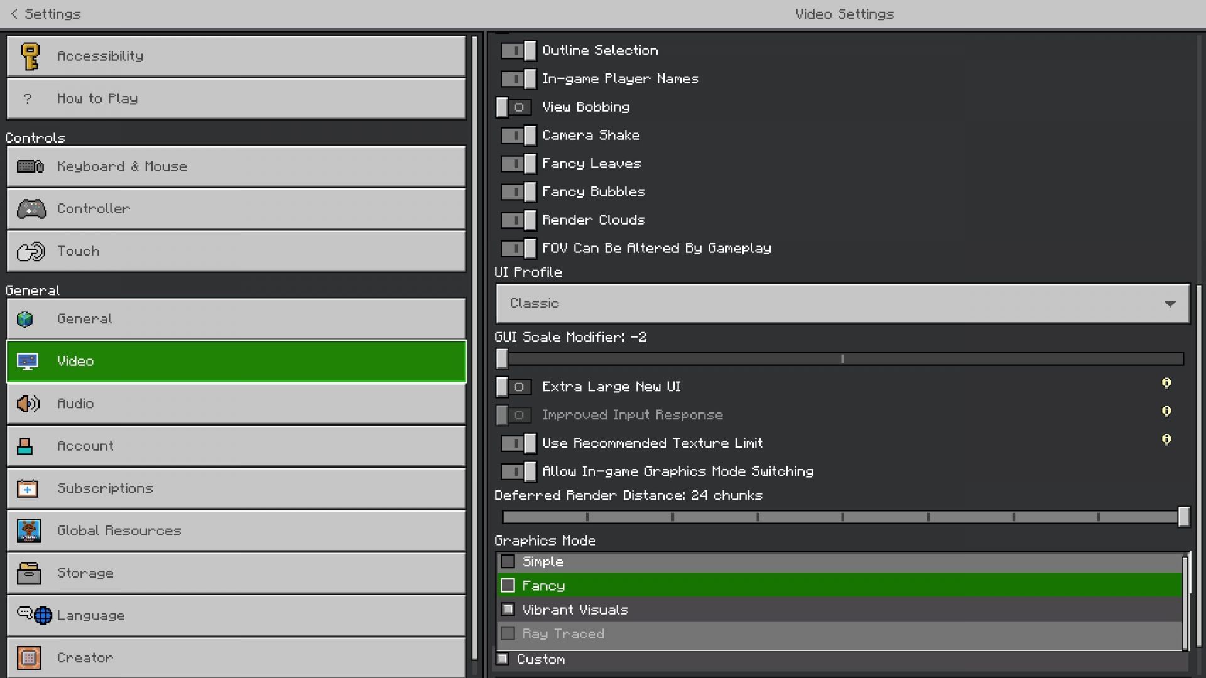The height and width of the screenshot is (678, 1206).
Task: Switch to the Subscriptions section
Action: [236, 488]
